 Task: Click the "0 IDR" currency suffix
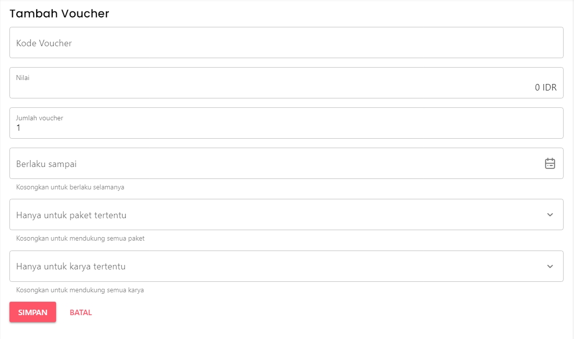pyautogui.click(x=545, y=87)
